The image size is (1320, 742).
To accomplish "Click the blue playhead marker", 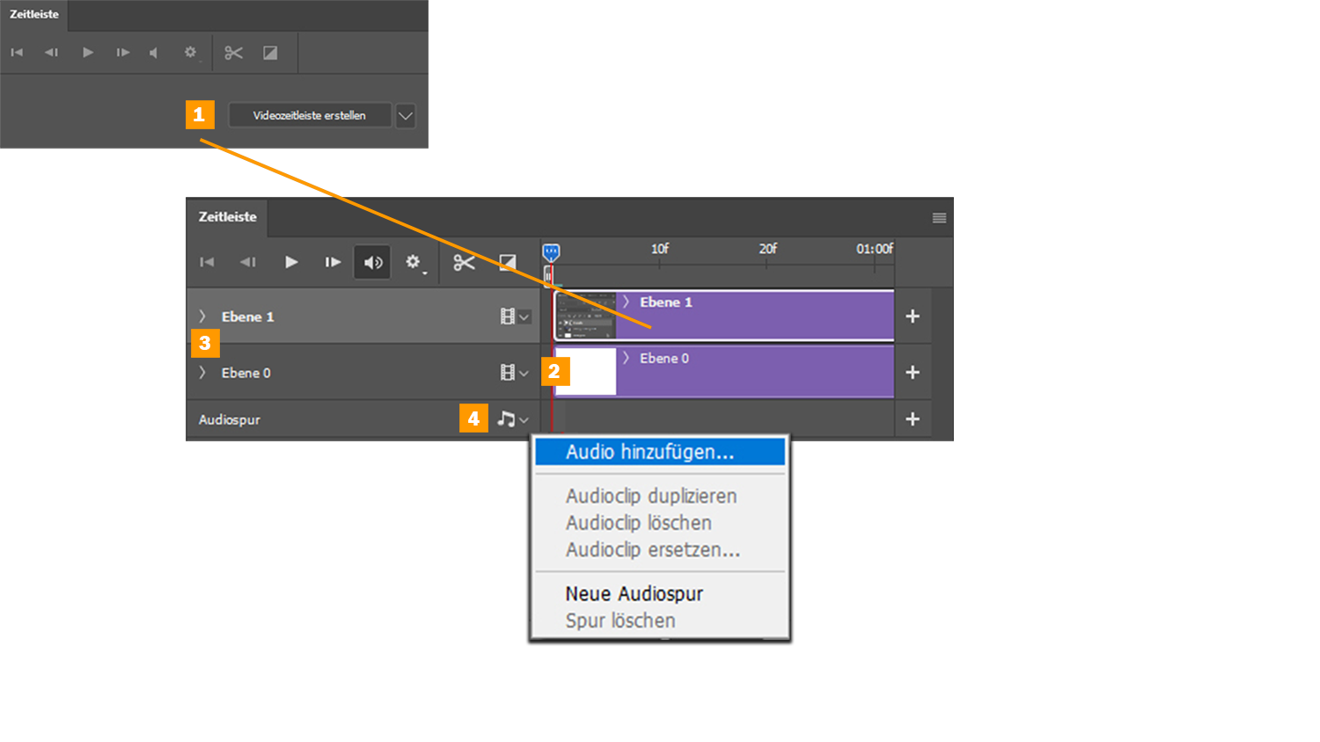I will click(x=551, y=252).
